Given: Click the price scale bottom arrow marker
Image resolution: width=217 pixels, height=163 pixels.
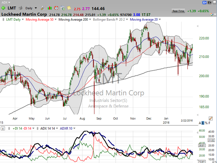Looking at the screenshot, I should coord(197,115).
